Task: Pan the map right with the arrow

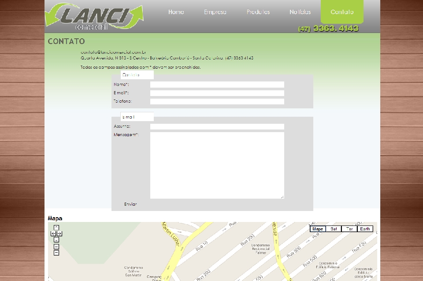Action: (59, 234)
